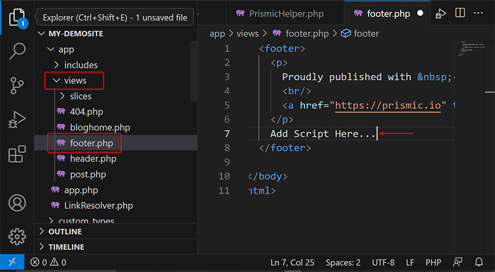Open app.php in the explorer
The width and height of the screenshot is (495, 272).
click(x=116, y=190)
